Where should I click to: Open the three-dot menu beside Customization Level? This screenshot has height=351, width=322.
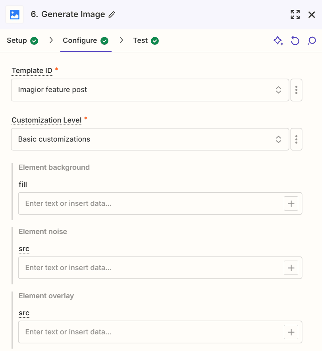point(296,139)
